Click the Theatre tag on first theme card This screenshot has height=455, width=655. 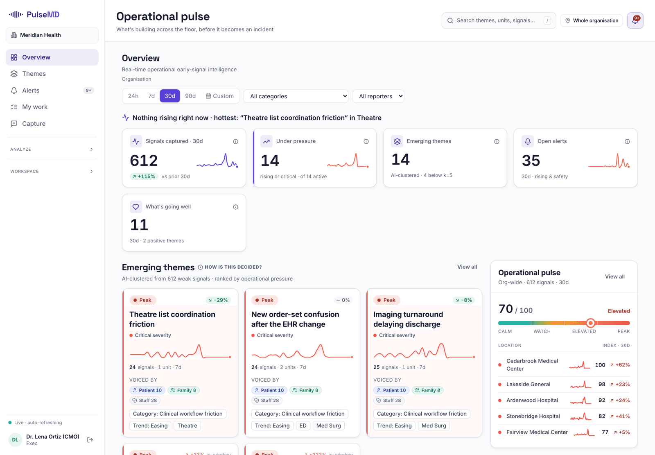187,426
